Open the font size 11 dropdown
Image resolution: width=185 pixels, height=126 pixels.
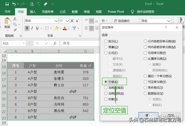click(x=67, y=21)
